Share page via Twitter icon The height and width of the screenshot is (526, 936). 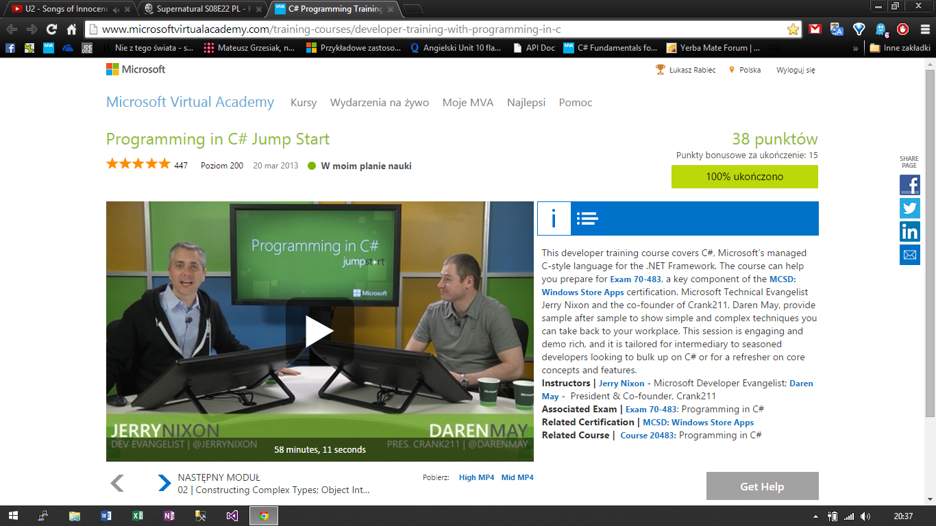pyautogui.click(x=909, y=208)
